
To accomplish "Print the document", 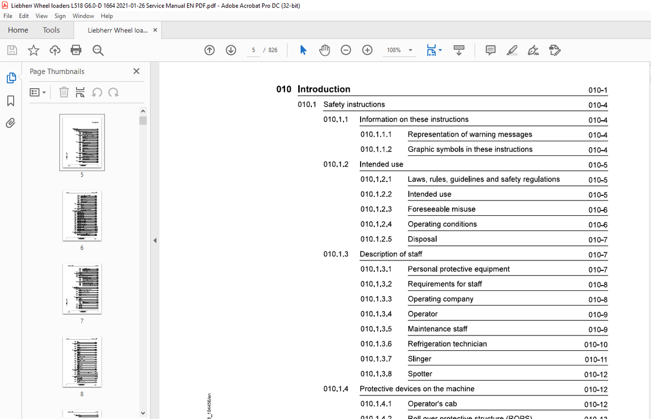I will click(76, 50).
